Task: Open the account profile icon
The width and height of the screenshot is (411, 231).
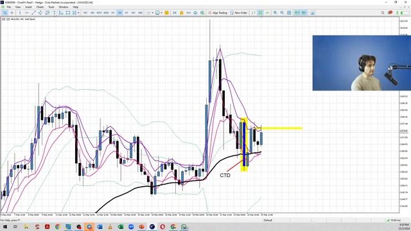Action: pos(398,13)
